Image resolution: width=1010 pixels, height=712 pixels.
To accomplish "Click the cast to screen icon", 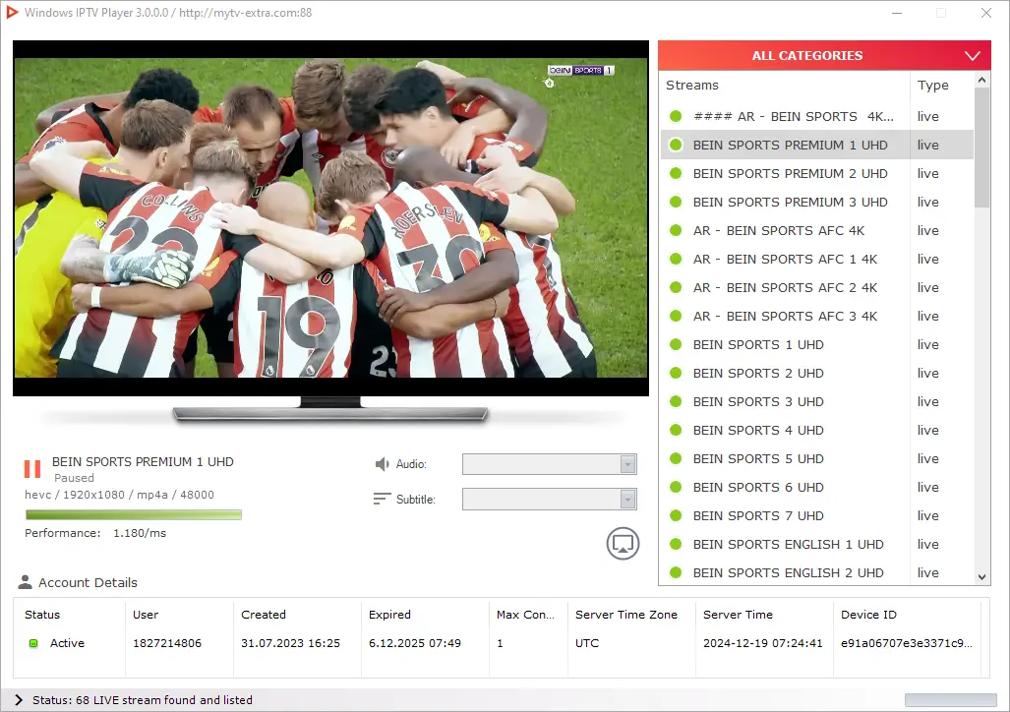I will [623, 543].
